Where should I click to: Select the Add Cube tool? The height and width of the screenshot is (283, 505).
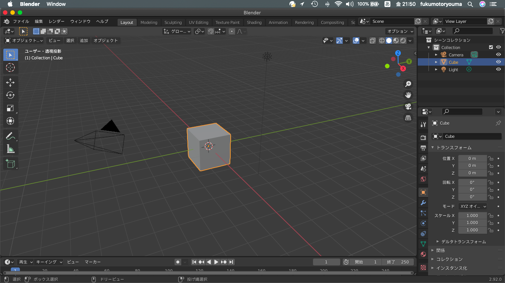coord(10,163)
